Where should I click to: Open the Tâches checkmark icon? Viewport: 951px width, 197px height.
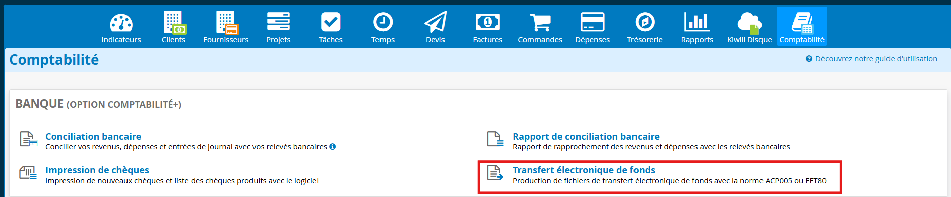(x=331, y=22)
